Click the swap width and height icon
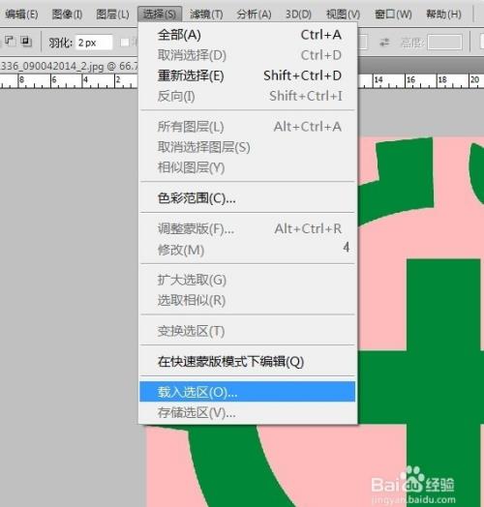 pos(384,42)
